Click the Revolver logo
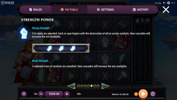 tap(7, 3)
